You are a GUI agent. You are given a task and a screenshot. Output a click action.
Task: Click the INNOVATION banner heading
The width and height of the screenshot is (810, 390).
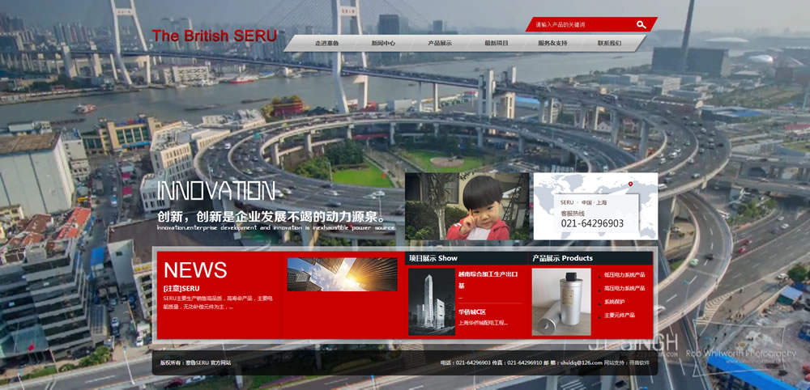coord(216,191)
